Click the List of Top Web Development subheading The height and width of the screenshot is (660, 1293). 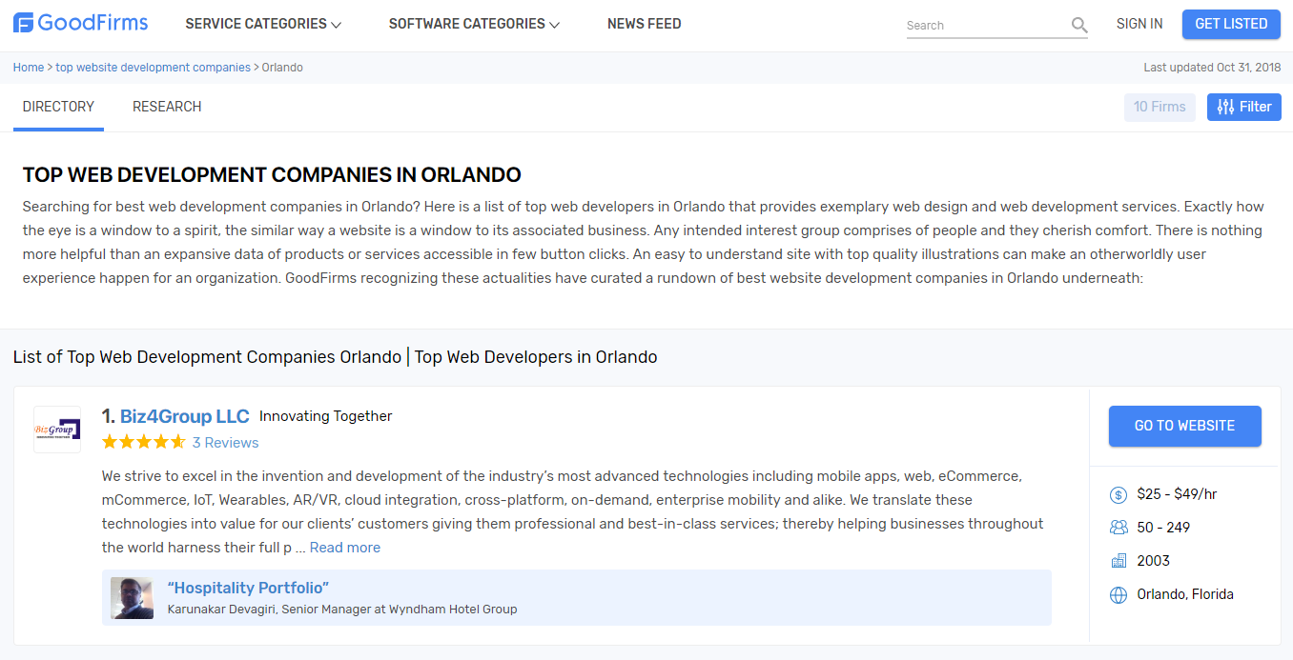click(x=335, y=357)
